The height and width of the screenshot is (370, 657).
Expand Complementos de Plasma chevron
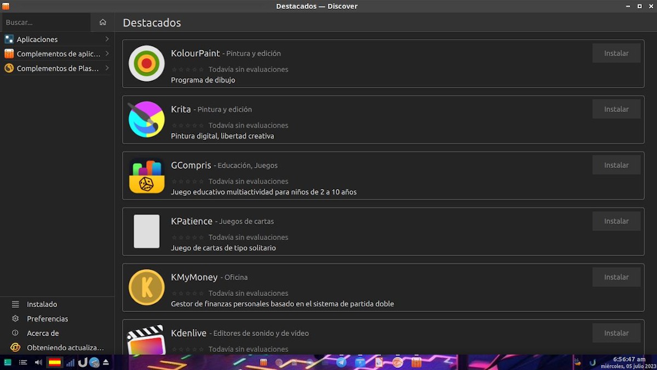107,68
